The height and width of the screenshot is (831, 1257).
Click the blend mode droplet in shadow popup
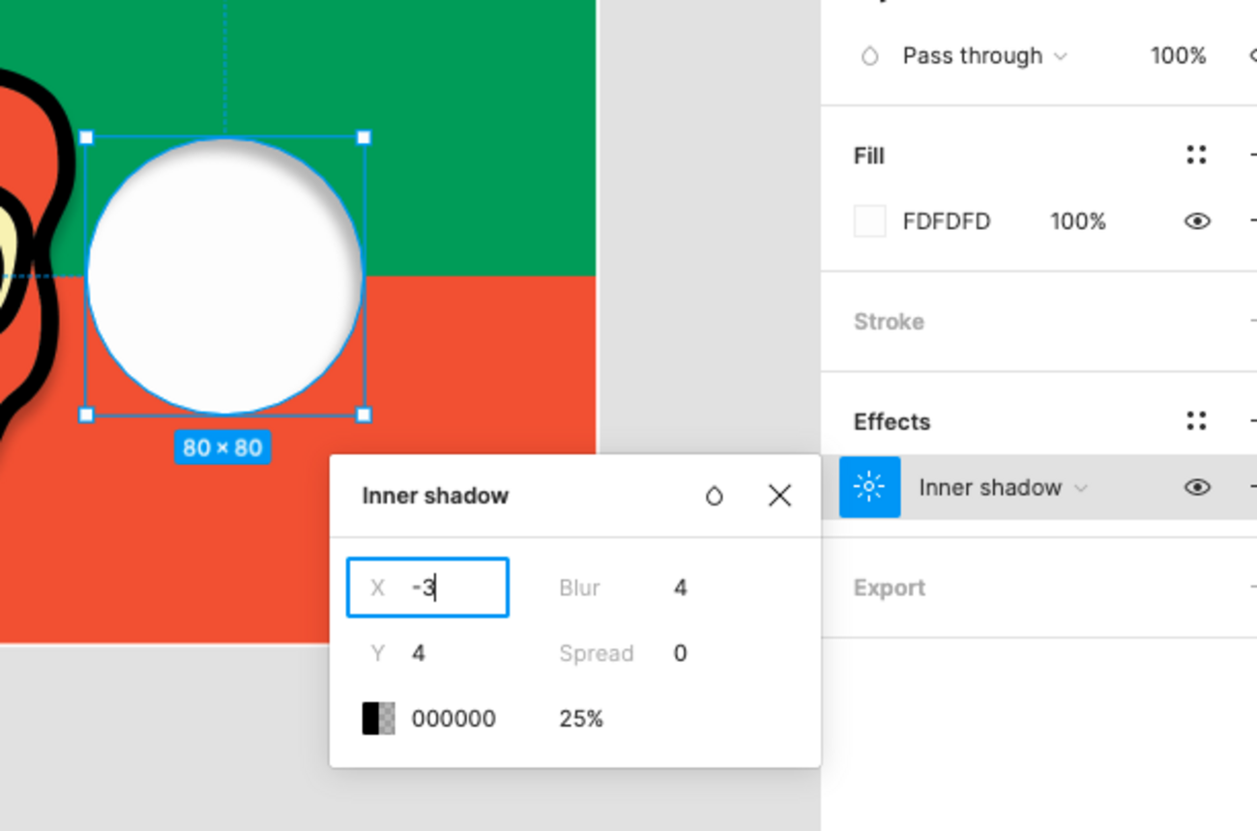[714, 496]
